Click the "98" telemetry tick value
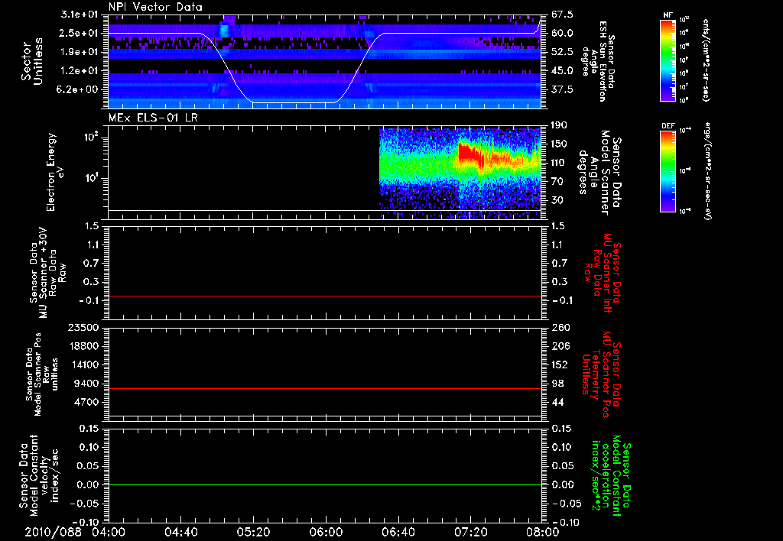The height and width of the screenshot is (541, 783). pyautogui.click(x=557, y=384)
